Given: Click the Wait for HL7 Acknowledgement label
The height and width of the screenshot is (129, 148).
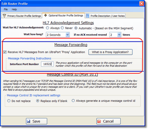Looking at the screenshot, I should point(23,28).
